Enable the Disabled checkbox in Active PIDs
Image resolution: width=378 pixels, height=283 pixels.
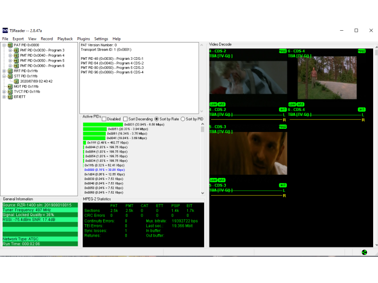104,119
